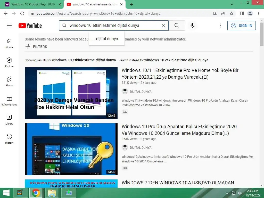The width and height of the screenshot is (264, 198).
Task: Open the treasure chest app on taskbar
Action: click(20, 193)
